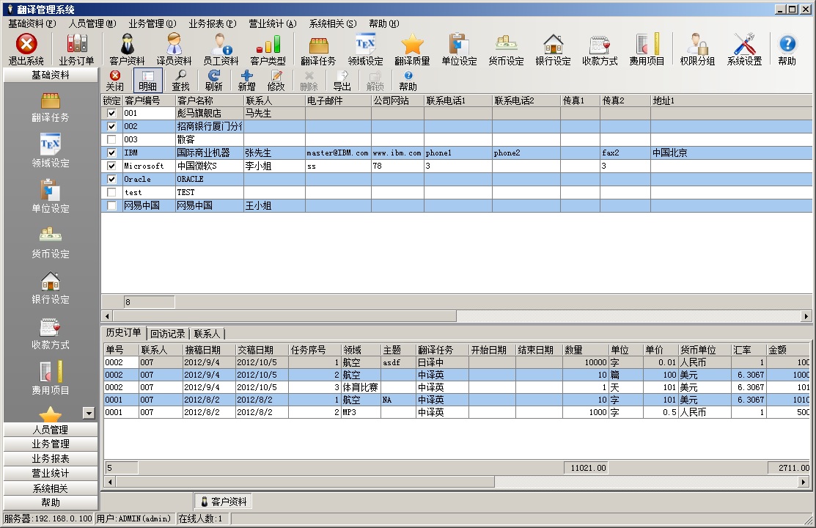
Task: Open 系统设置 tools icon
Action: (744, 45)
